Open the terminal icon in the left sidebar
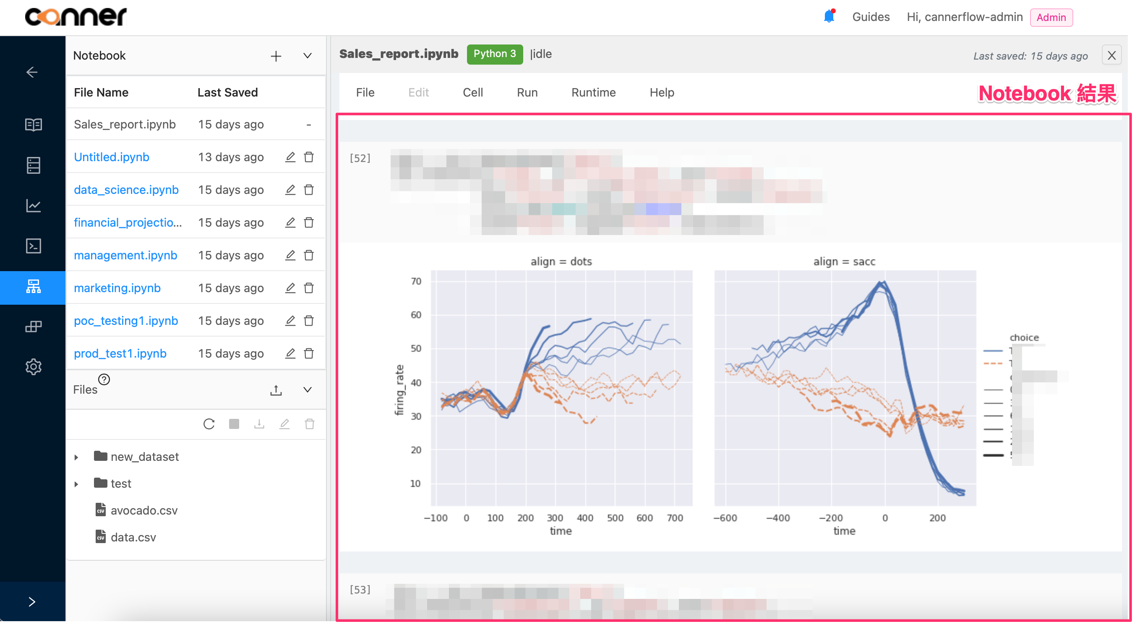1132x622 pixels. click(33, 246)
